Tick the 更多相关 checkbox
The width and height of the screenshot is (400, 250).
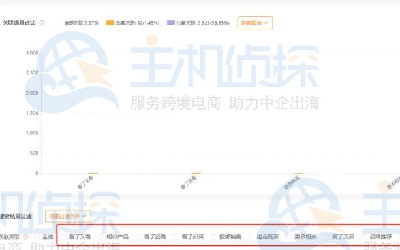(x=289, y=237)
